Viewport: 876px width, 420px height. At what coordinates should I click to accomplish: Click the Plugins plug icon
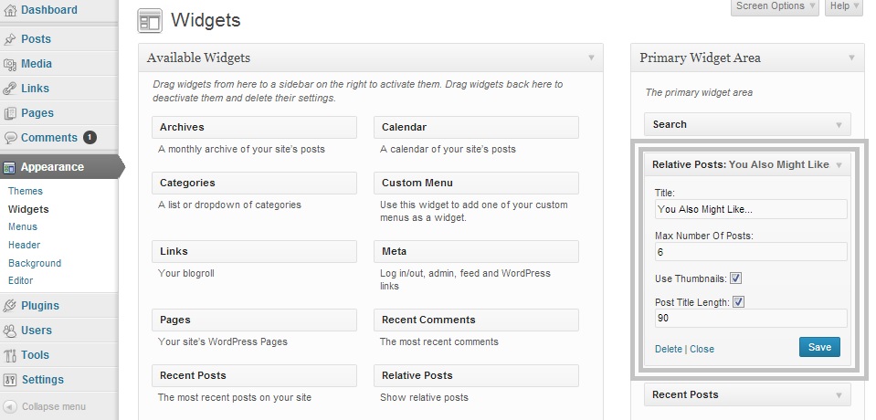(10, 306)
